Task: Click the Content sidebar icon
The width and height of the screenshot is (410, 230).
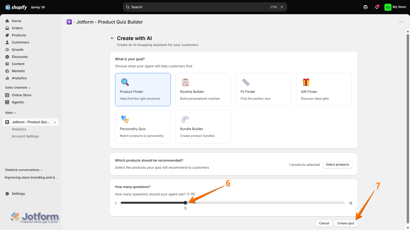Action: 7,64
